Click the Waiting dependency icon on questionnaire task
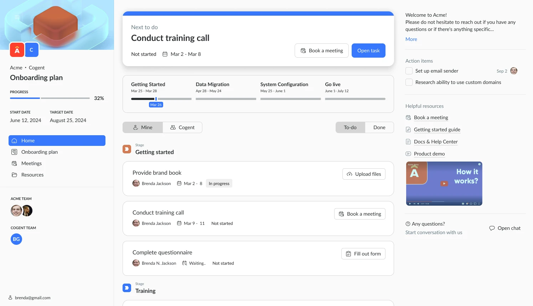 pos(185,263)
